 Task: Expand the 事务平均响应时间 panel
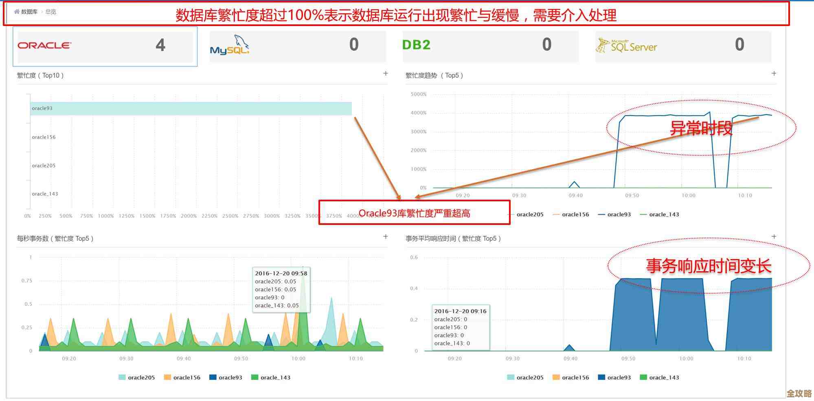click(x=772, y=236)
